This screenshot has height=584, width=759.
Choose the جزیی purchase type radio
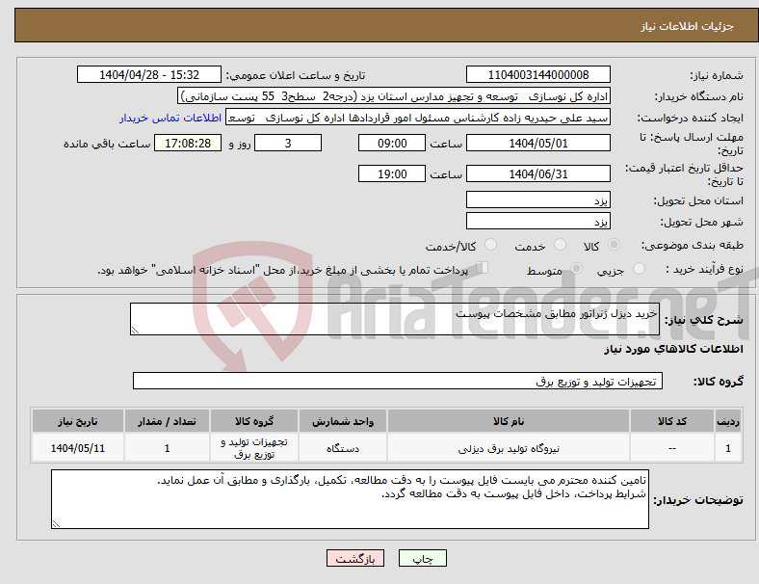coord(639,269)
